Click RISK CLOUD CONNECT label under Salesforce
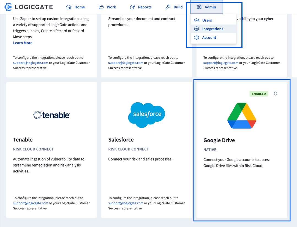The height and width of the screenshot is (227, 297). pos(129,149)
